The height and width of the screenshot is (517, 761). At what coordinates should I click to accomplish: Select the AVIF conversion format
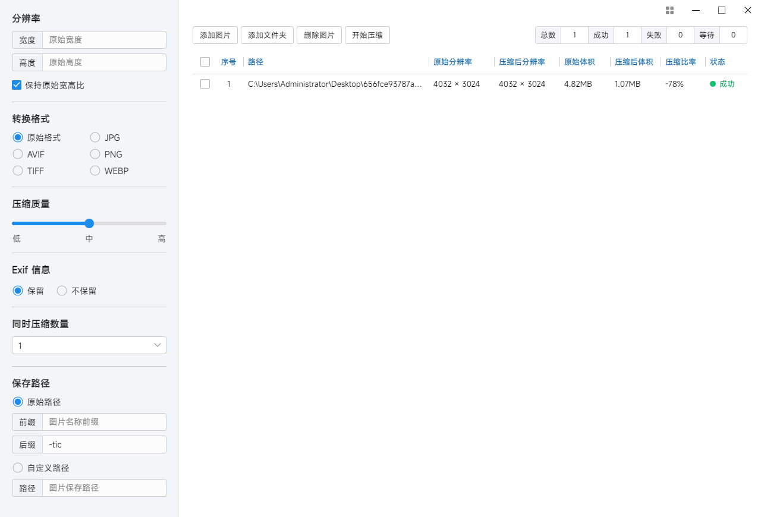[x=18, y=154]
